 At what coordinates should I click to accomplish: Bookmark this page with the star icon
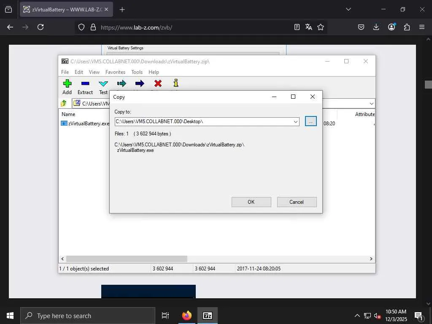coord(321,27)
